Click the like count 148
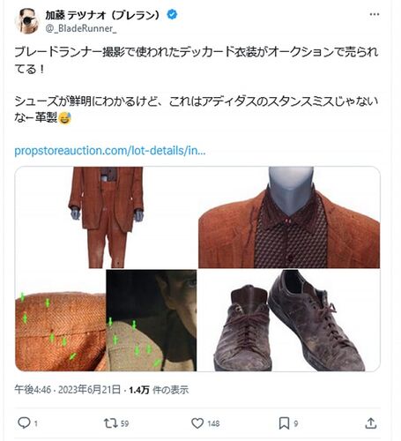Screen dimensions: 401x441 pos(213,423)
